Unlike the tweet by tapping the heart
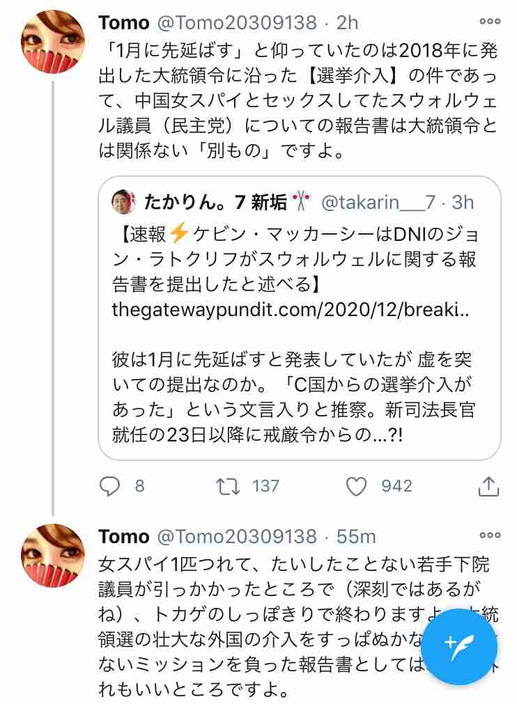 [357, 486]
